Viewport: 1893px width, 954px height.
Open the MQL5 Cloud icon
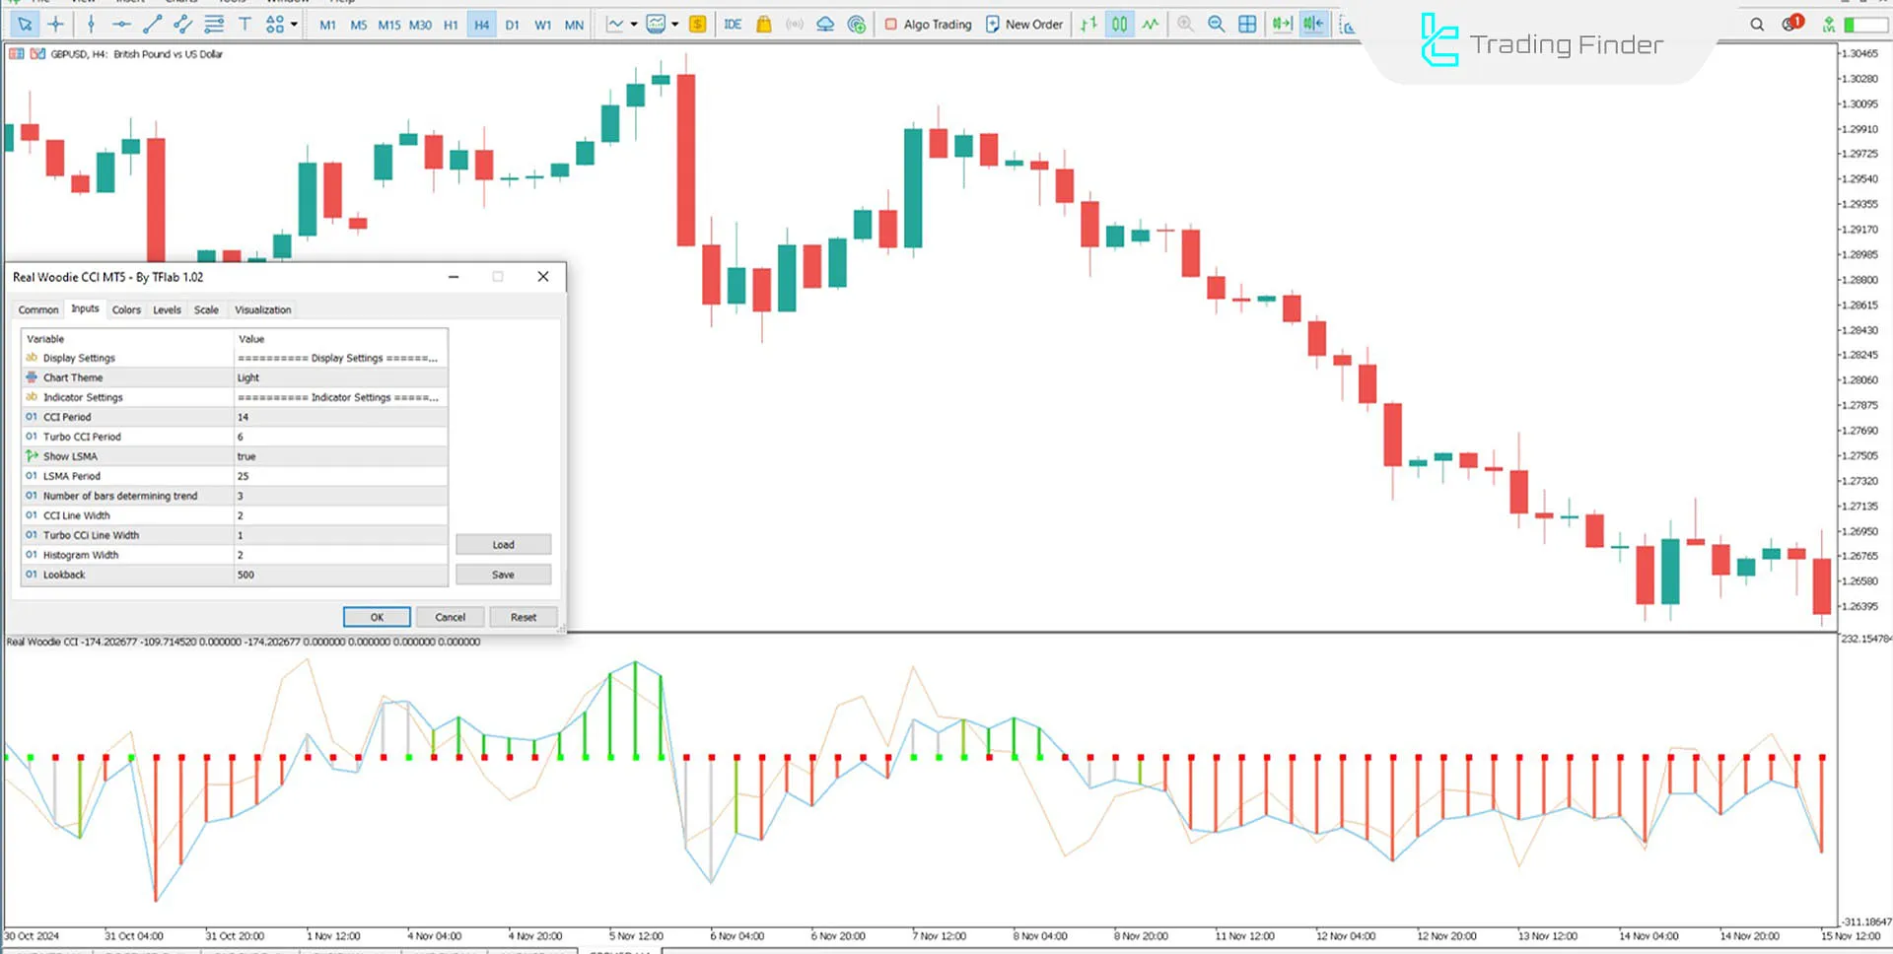825,24
